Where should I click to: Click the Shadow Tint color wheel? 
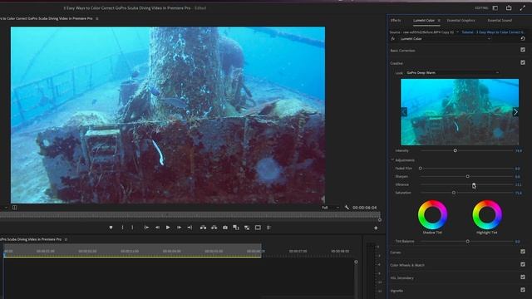point(432,214)
